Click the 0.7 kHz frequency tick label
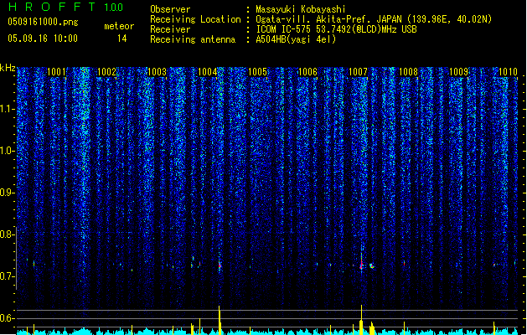 tap(8, 276)
